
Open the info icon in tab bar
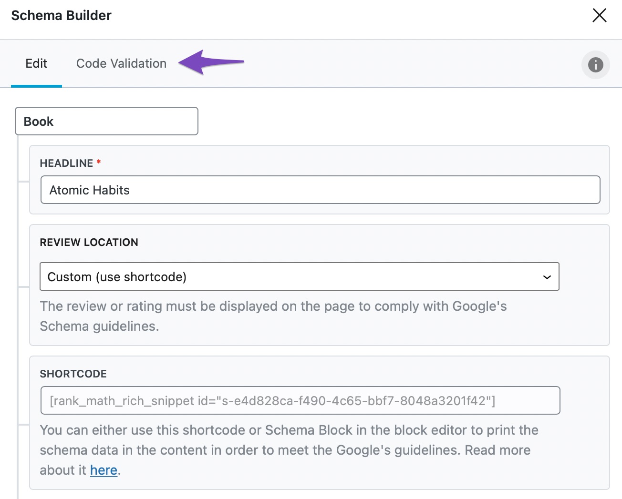coord(595,65)
